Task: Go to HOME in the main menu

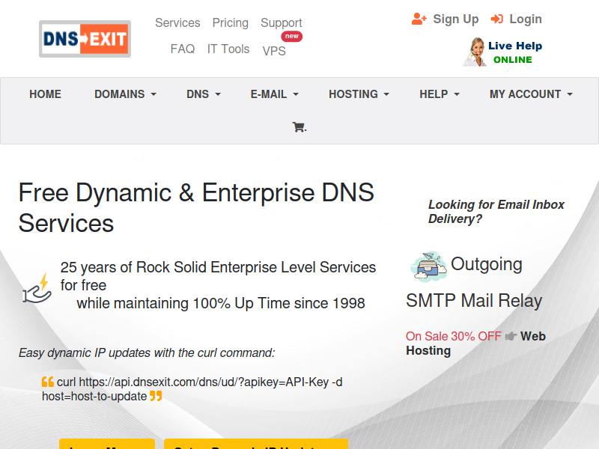Action: 45,94
